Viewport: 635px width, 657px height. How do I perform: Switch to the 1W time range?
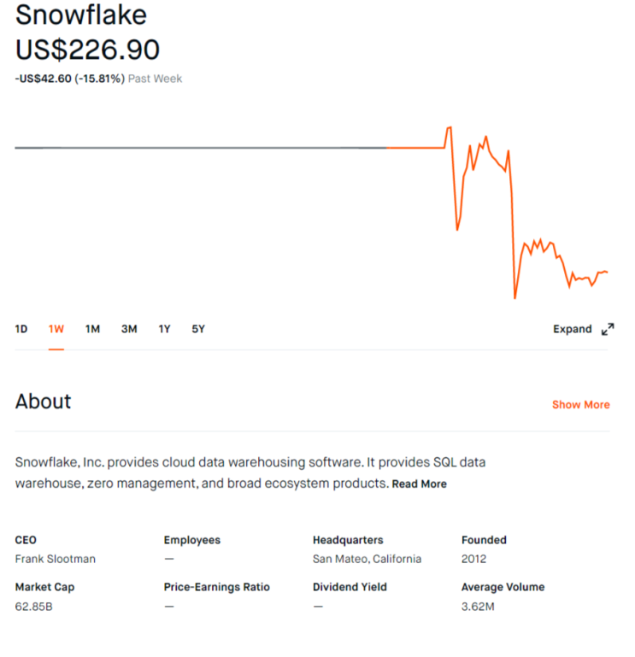56,329
